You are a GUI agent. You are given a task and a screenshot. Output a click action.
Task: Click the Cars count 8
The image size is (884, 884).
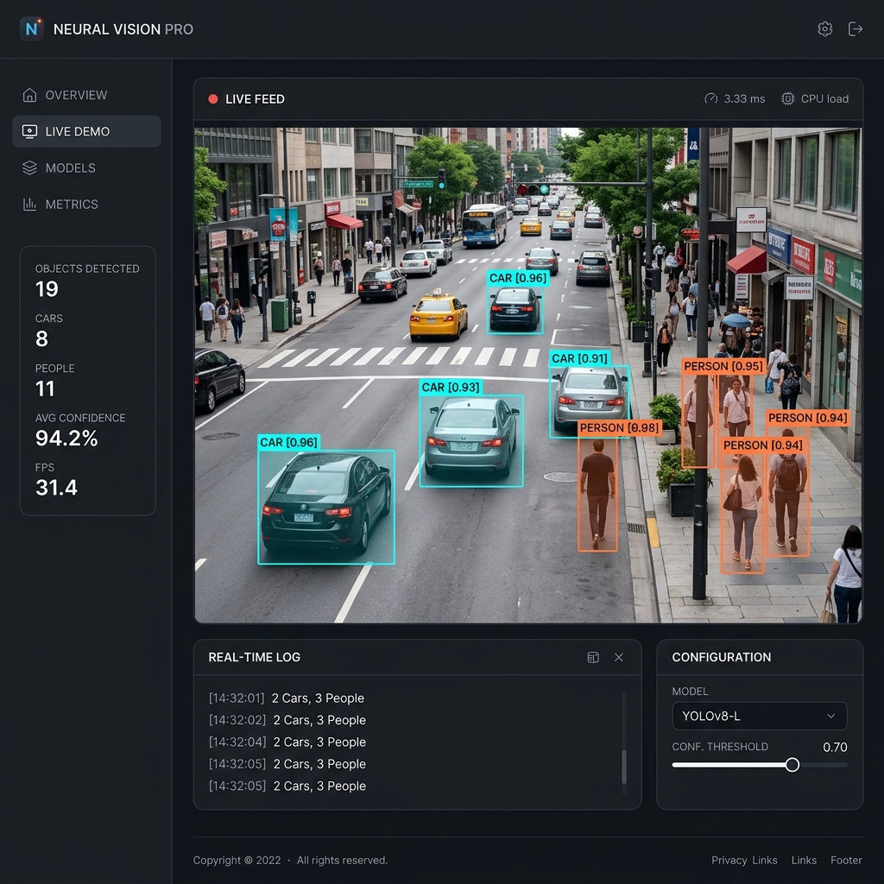coord(41,338)
